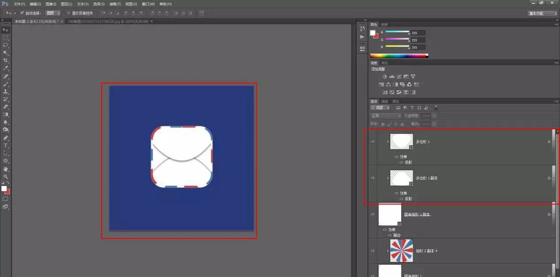Select the Rectangular Marquee tool
The height and width of the screenshot is (277, 560).
[6, 38]
